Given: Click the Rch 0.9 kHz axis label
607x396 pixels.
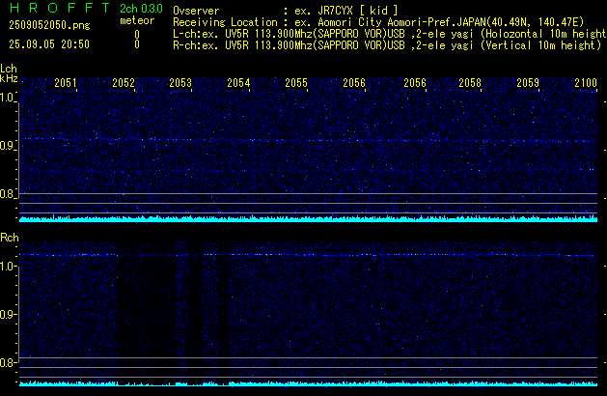Looking at the screenshot, I should [x=7, y=314].
